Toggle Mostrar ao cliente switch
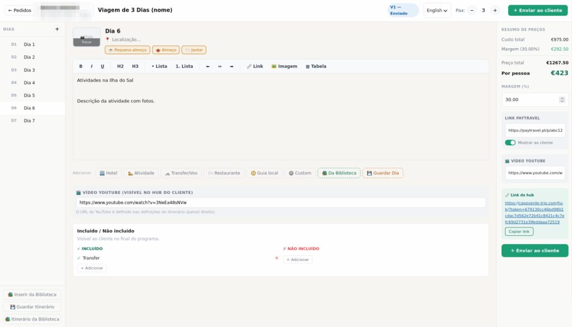572x327 pixels. click(510, 143)
